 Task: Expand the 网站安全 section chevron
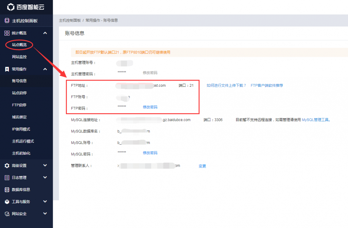pos(45,214)
